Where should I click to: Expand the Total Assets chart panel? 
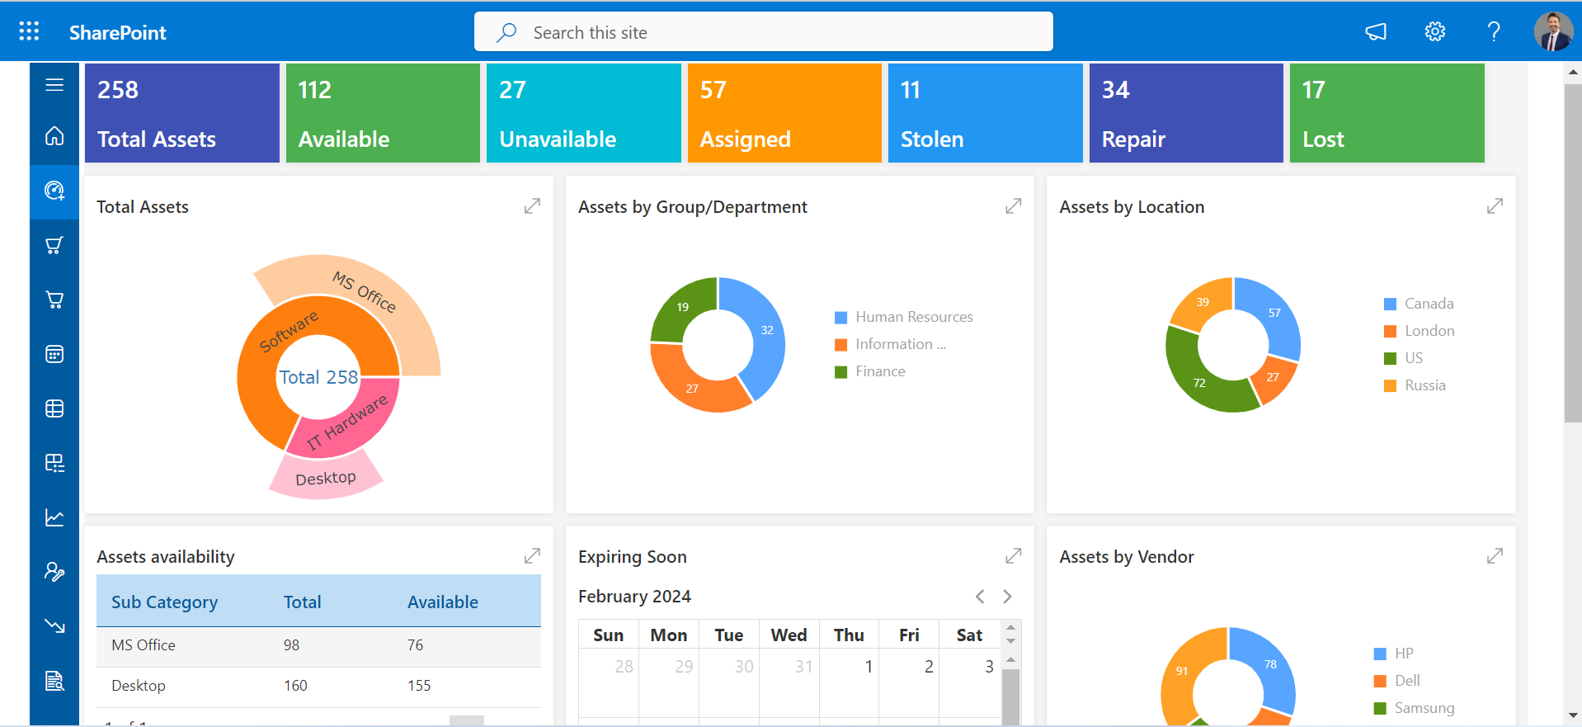(x=532, y=205)
